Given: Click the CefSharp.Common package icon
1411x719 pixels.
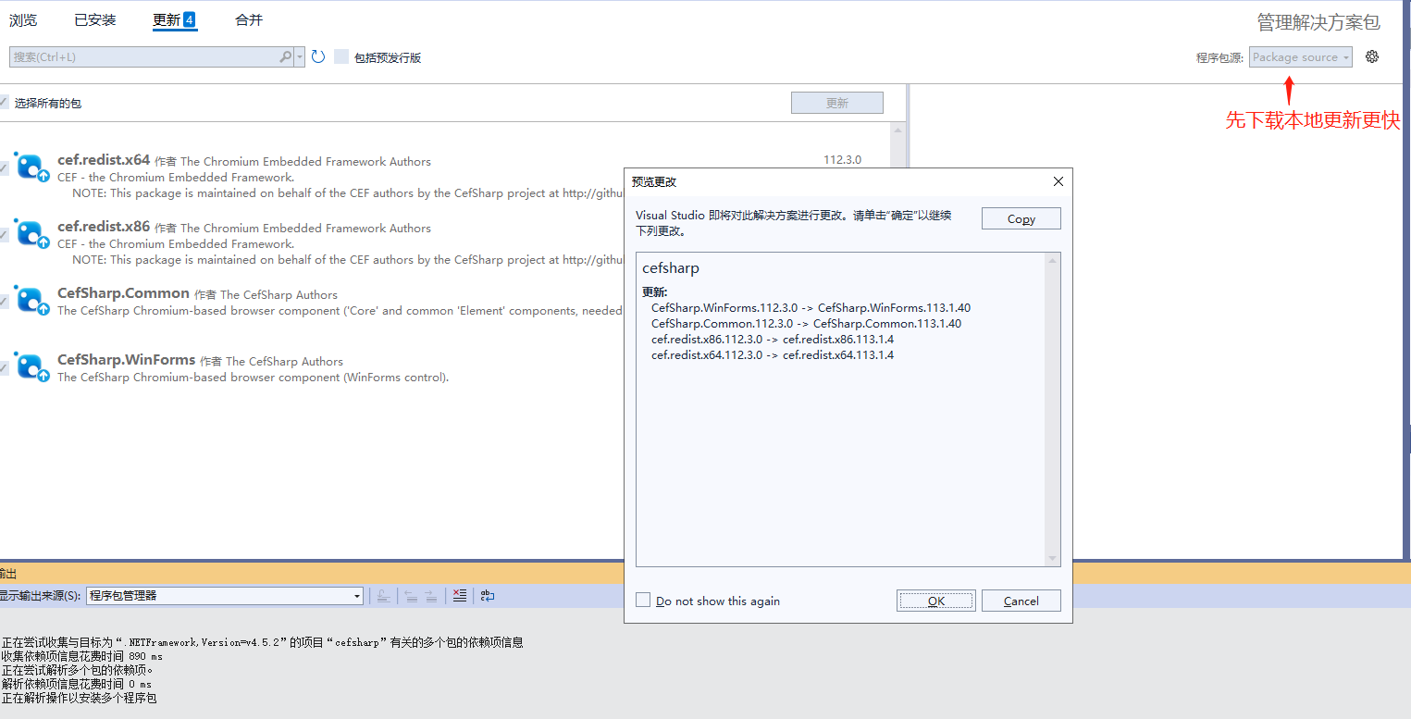Looking at the screenshot, I should coord(31,301).
